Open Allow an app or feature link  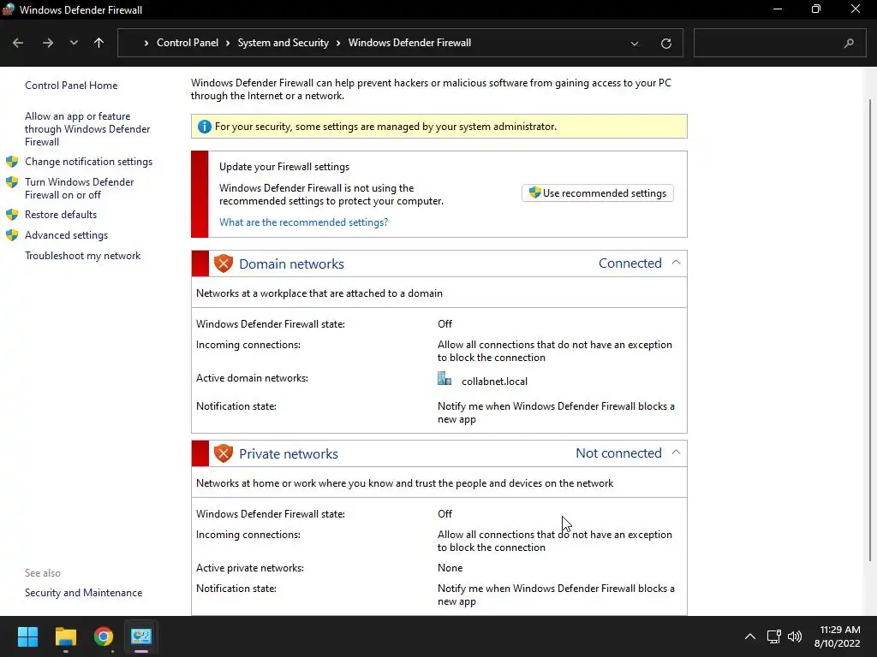point(87,129)
